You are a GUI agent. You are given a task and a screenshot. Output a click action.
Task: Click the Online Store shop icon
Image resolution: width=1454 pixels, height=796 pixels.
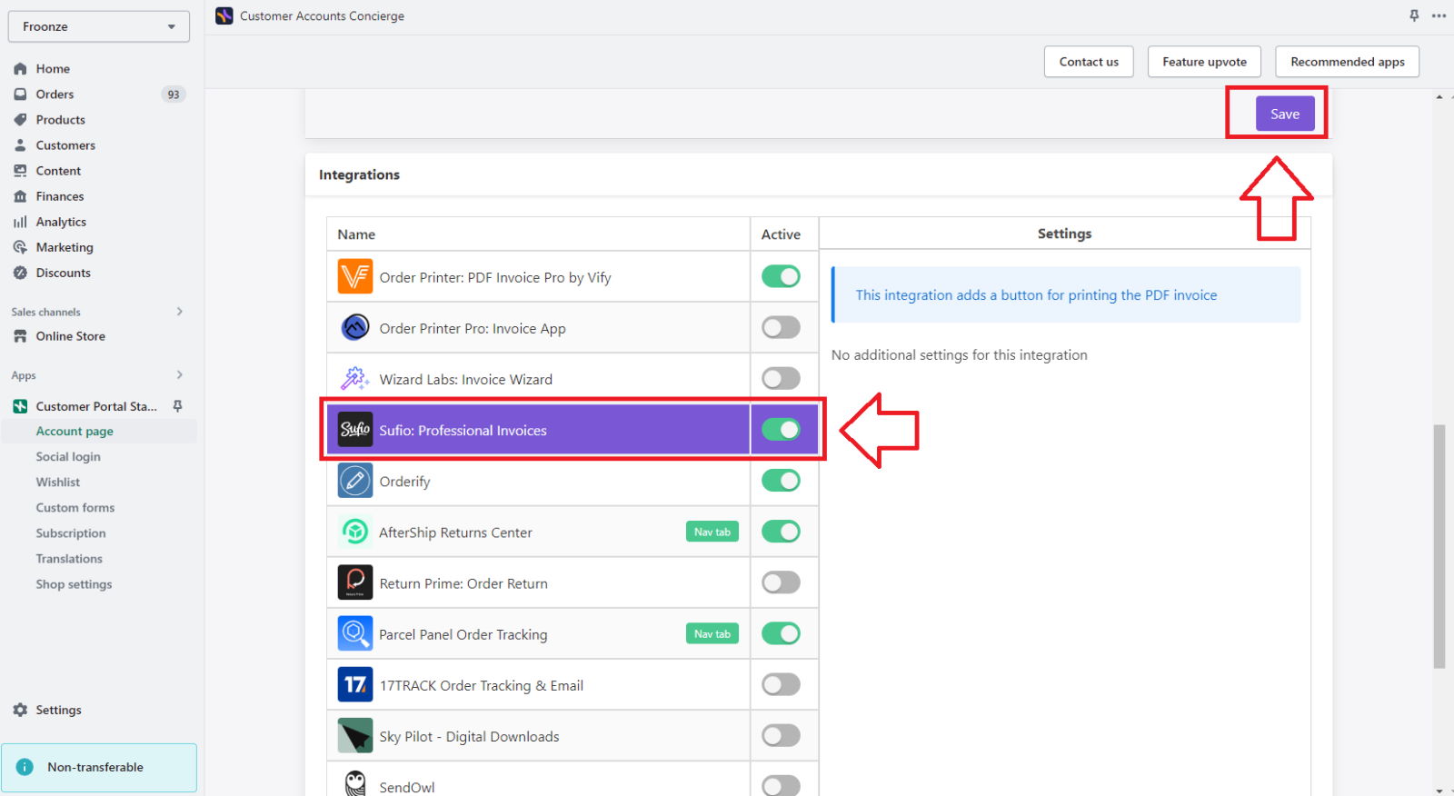coord(20,336)
